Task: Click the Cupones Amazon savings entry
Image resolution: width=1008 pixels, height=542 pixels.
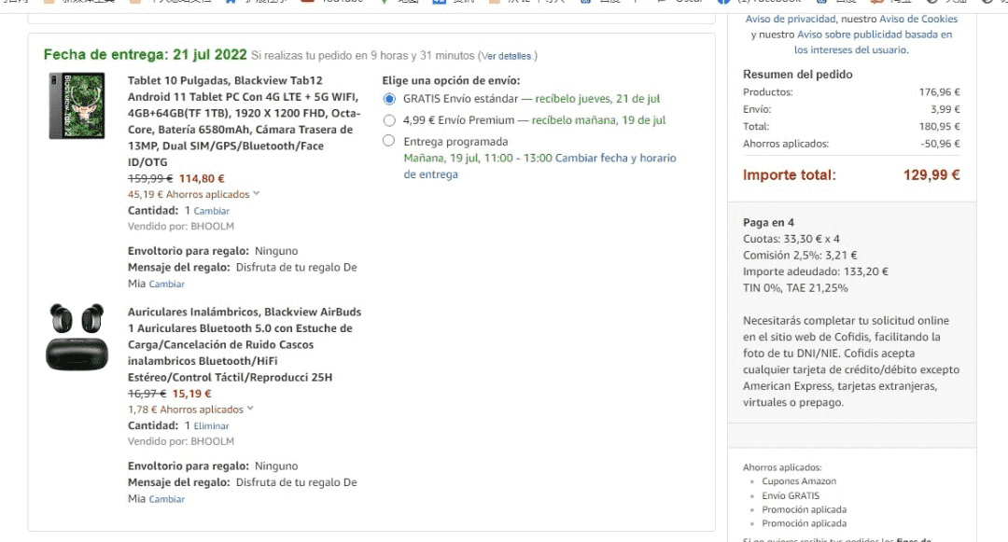Action: (799, 481)
